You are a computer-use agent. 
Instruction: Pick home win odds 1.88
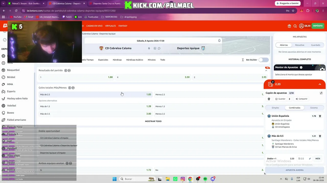[76, 77]
